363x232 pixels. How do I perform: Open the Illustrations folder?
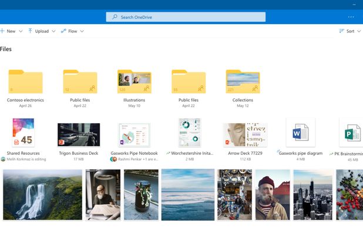point(135,81)
